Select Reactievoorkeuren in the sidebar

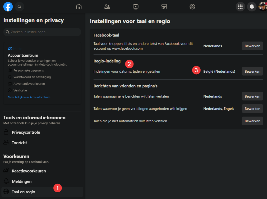[29, 171]
